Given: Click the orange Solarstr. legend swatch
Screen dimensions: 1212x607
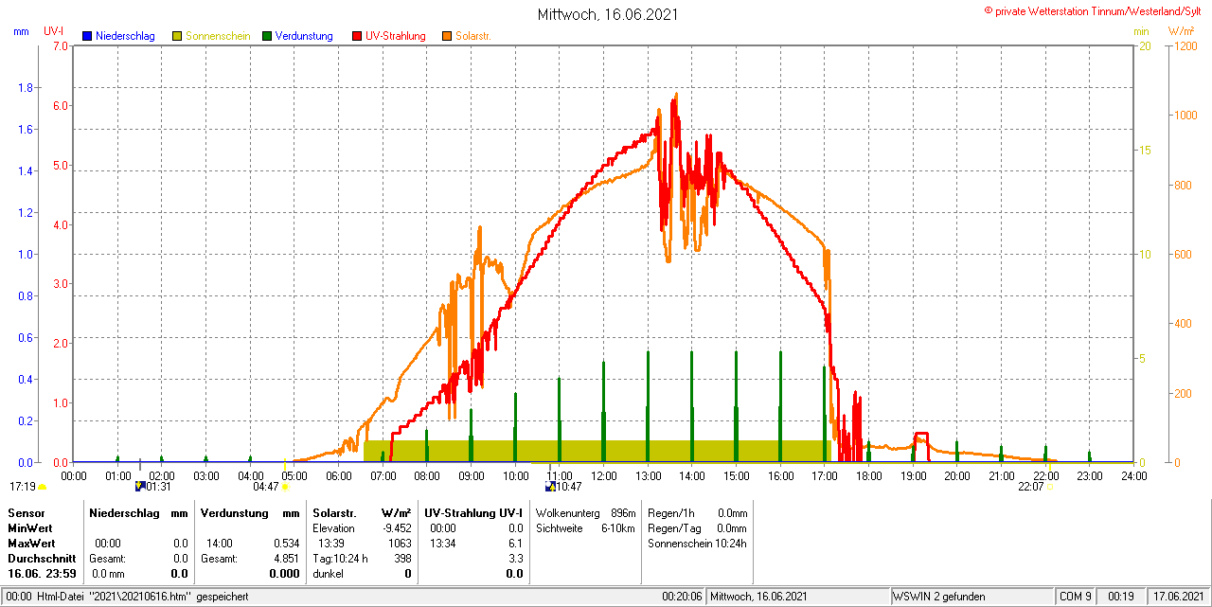Looking at the screenshot, I should 447,36.
